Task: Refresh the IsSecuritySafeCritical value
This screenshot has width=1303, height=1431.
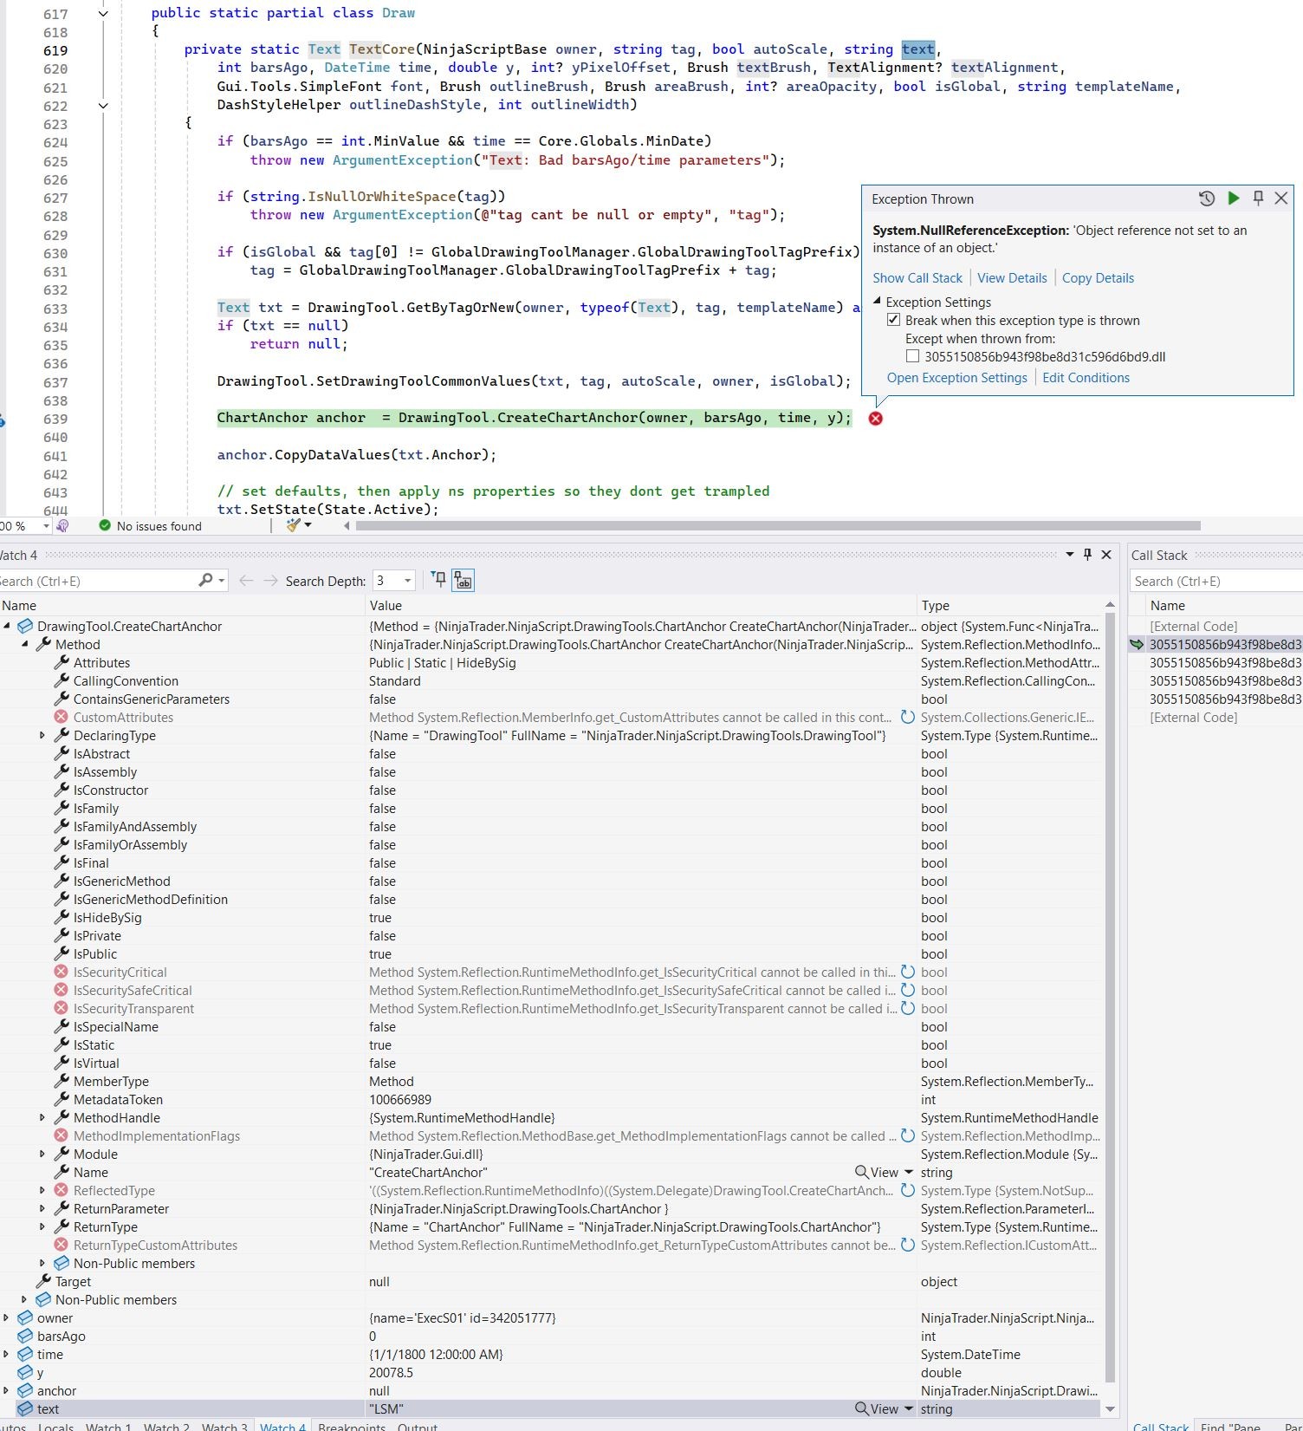Action: tap(907, 990)
